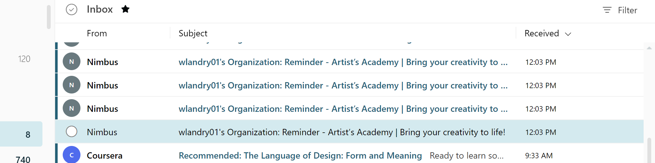Sort messages by the From column
This screenshot has width=655, height=163.
click(x=97, y=33)
